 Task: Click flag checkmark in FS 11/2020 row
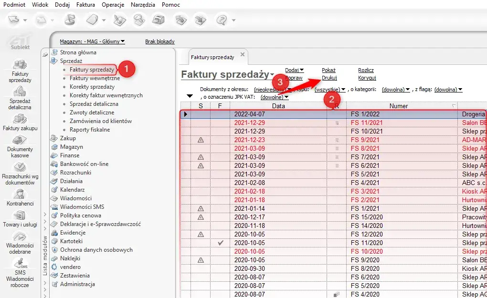tap(220, 243)
